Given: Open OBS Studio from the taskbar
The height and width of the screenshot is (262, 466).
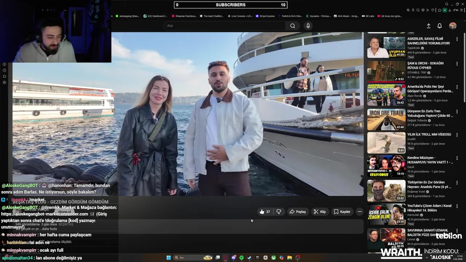Looking at the screenshot, I should tap(298, 258).
